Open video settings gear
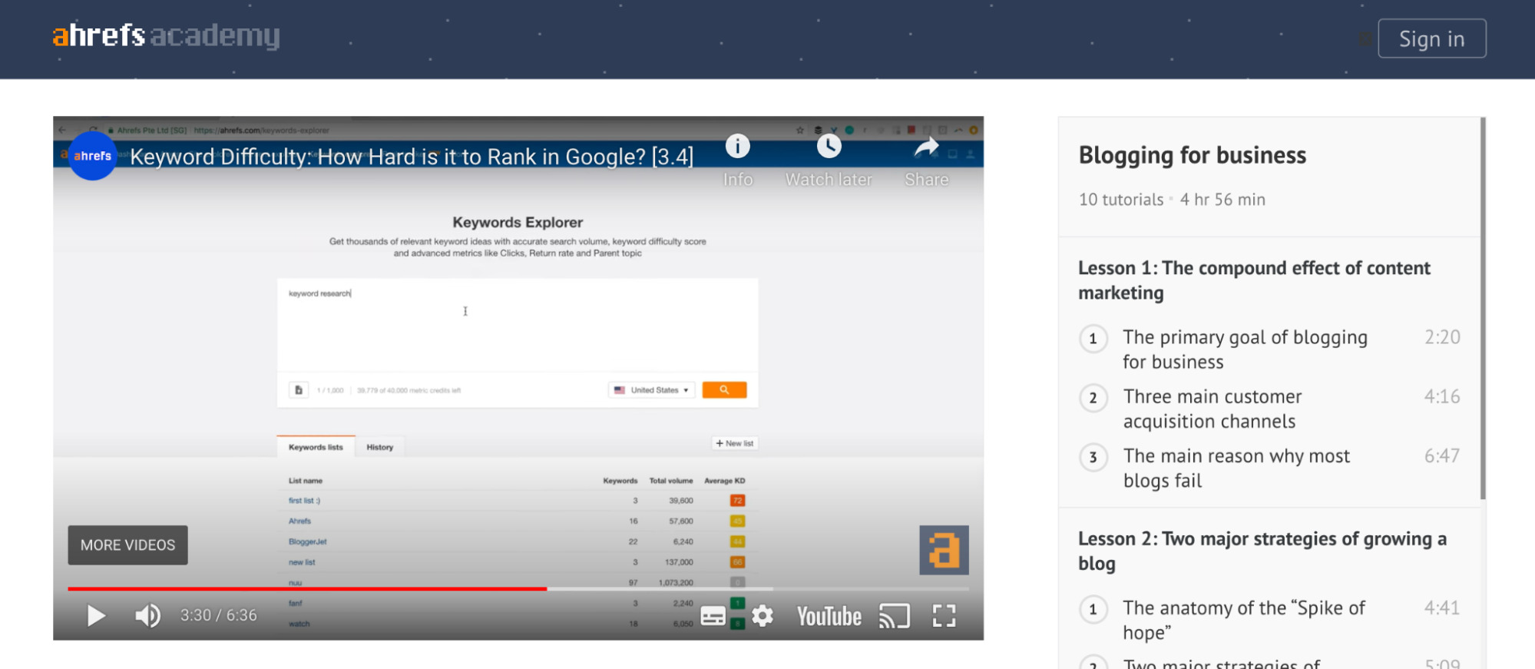Image resolution: width=1535 pixels, height=669 pixels. point(763,616)
